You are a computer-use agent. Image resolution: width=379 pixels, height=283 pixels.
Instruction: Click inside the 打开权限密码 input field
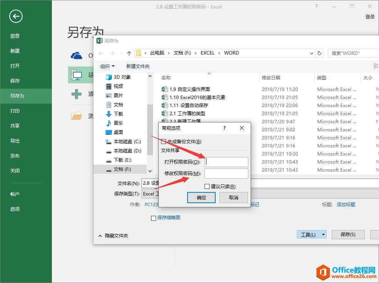[226, 162]
